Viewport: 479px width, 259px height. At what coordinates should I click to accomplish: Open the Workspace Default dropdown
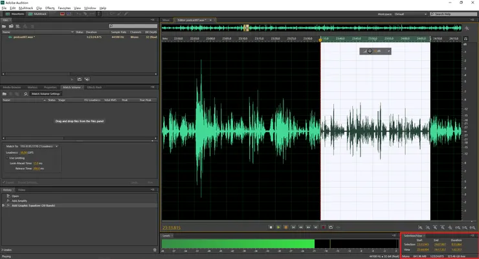(410, 14)
